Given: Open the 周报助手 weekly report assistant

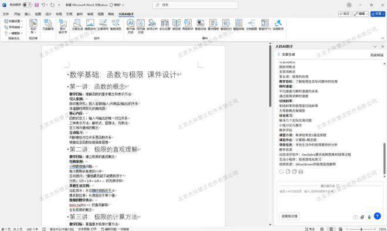Looking at the screenshot, I should click(188, 25).
